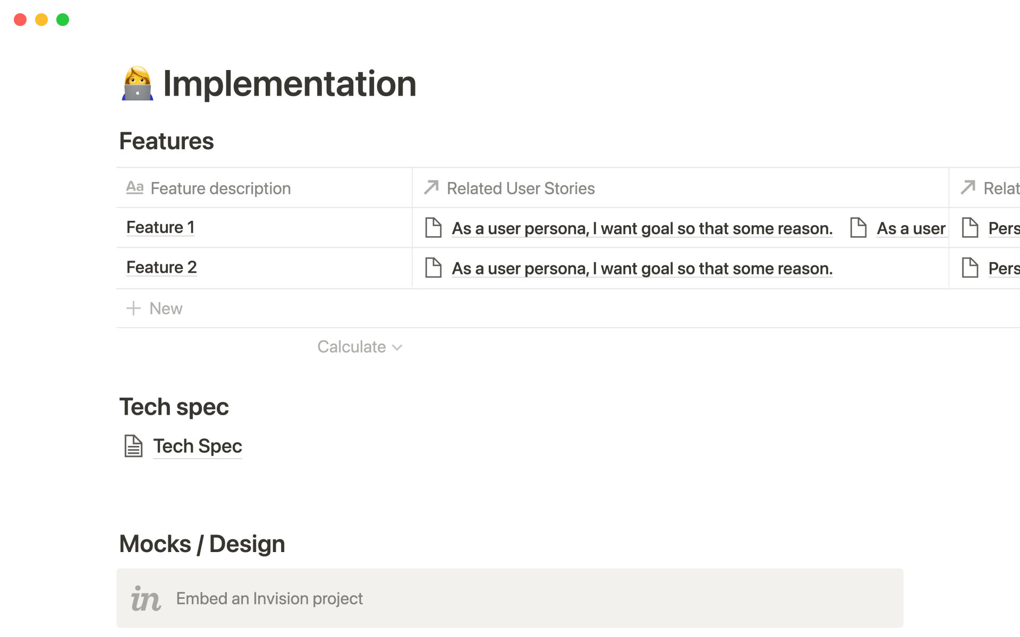
Task: Click the Invision logo icon
Action: tap(146, 599)
